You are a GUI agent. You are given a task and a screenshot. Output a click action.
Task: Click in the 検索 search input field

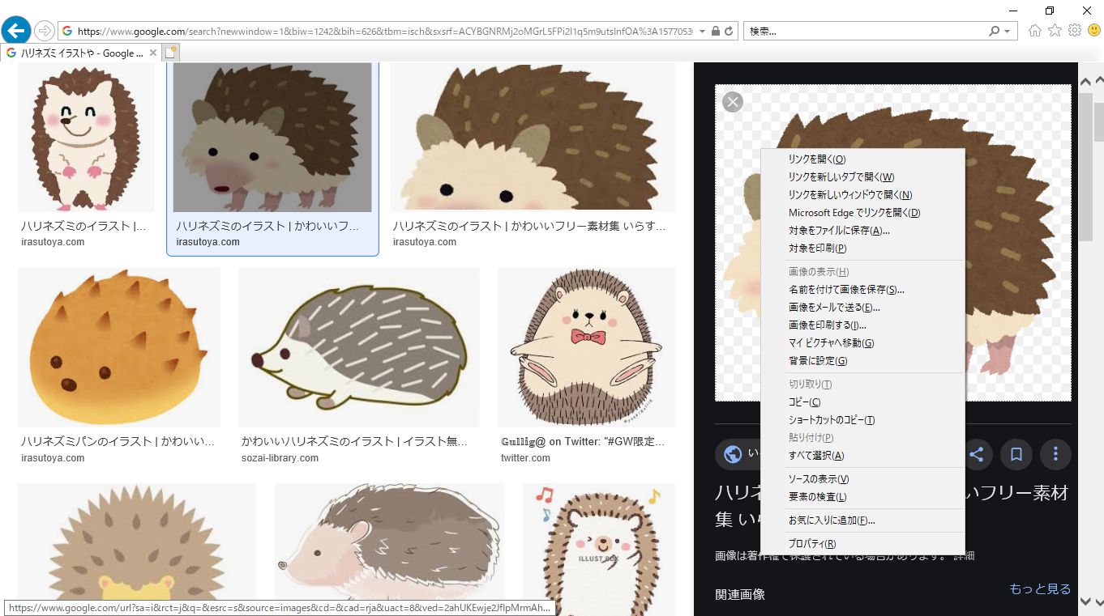click(863, 31)
